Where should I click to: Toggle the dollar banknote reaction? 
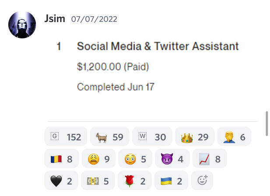tap(98, 180)
